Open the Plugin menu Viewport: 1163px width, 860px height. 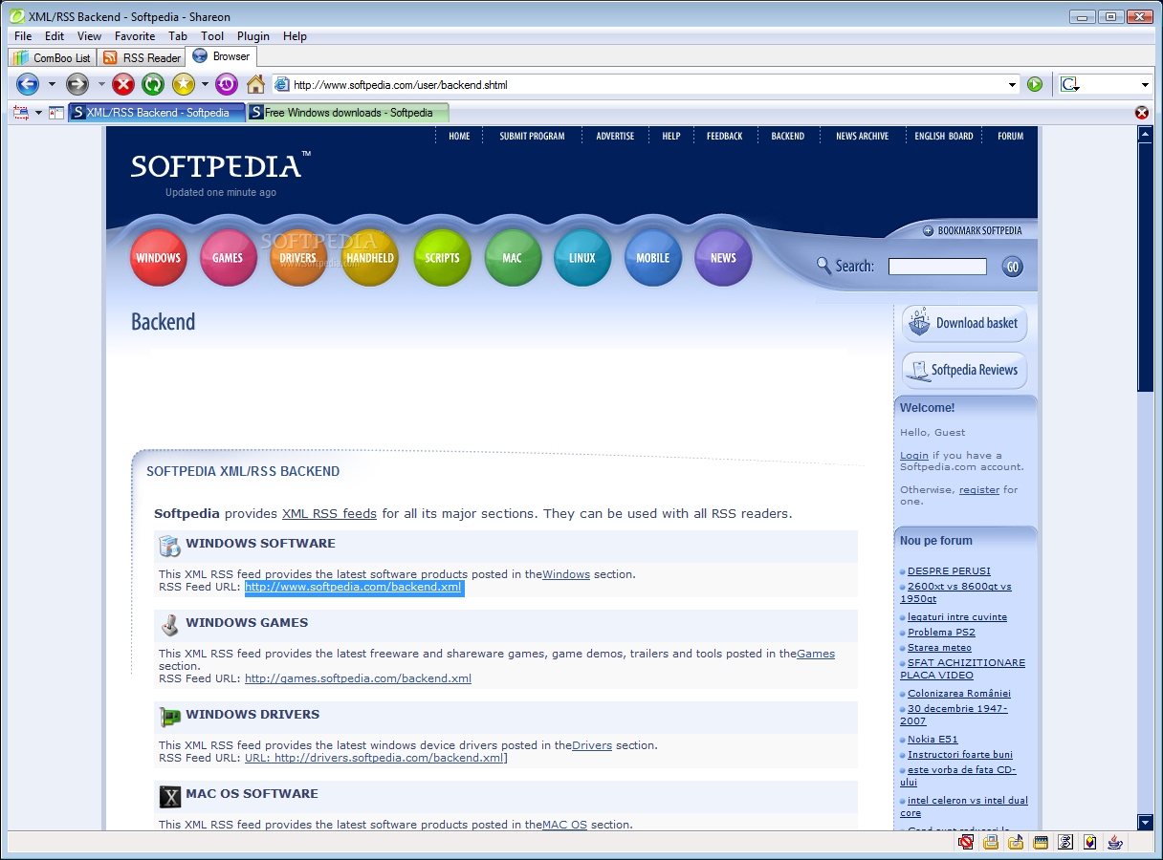[253, 36]
